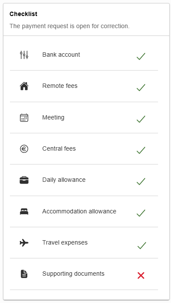Click the green checkmark for Bank account
Screen dimensions: 171x303
click(141, 56)
